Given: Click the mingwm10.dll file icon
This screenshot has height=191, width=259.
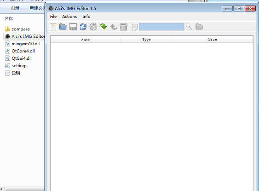Looking at the screenshot, I should point(8,44).
